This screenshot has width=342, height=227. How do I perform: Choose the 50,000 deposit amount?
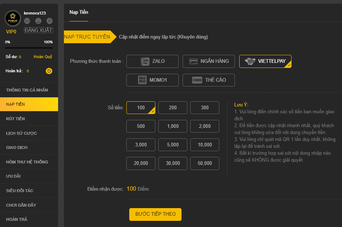205,163
